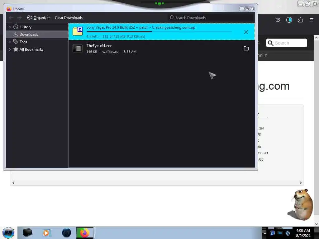Click the first blue system tray icon

pyautogui.click(x=272, y=233)
